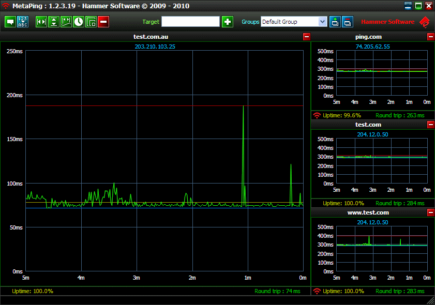Open the Hammer Software link
Viewport: 435px width, 305px height.
click(387, 22)
